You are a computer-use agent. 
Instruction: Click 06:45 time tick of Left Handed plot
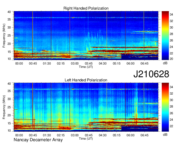pyautogui.click(x=144, y=135)
